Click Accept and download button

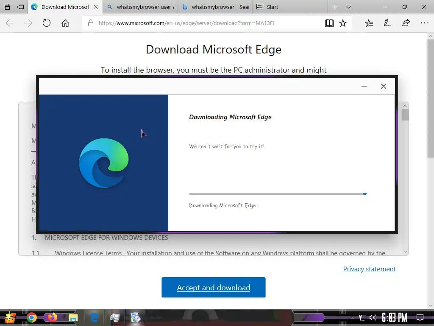pyautogui.click(x=214, y=287)
